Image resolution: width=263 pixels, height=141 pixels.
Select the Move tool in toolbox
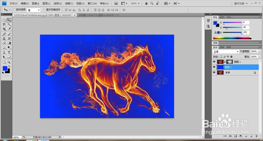[9, 20]
